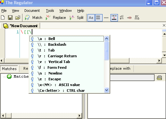Image resolution: width=166 pixels, height=119 pixels.
Task: Run Match from the toolbar
Action: tap(33, 18)
